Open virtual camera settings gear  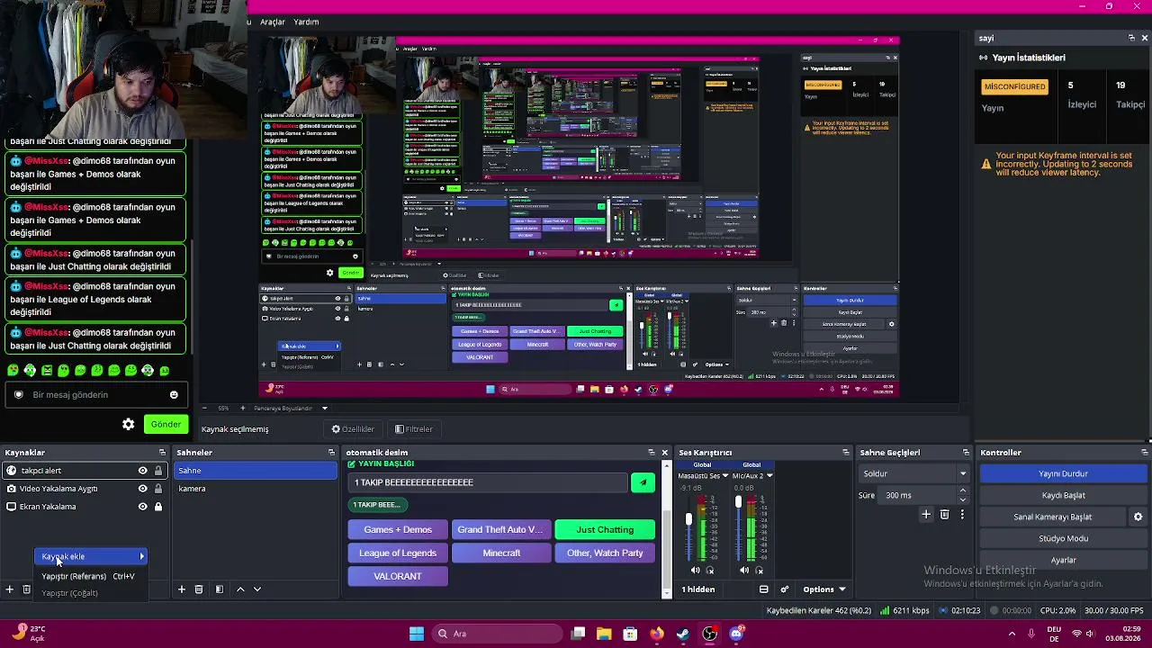tap(1138, 517)
